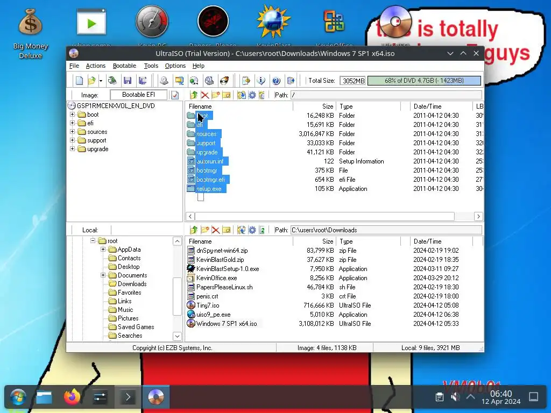
Task: Click the local Path field C:\users\root\Downloads
Action: pos(386,230)
